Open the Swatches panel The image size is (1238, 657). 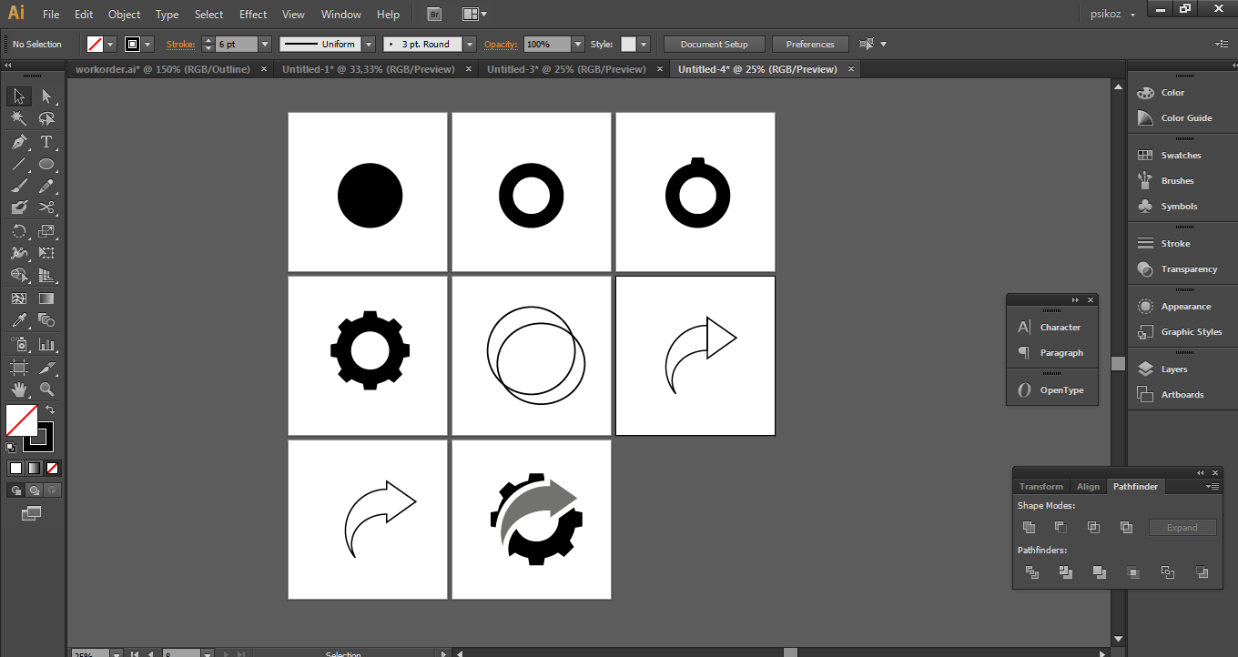pos(1181,156)
